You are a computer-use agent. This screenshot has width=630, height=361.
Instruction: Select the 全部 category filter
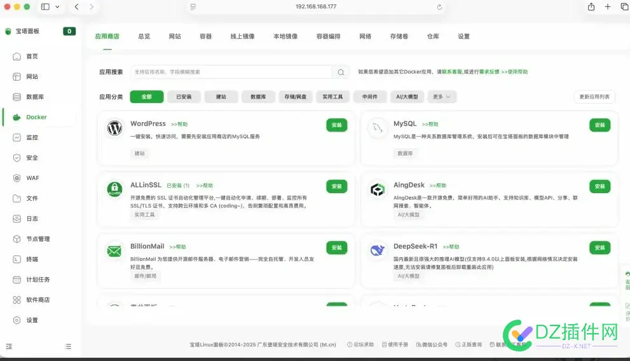coord(147,97)
